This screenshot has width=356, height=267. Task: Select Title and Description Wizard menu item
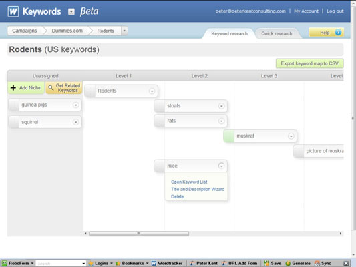[198, 189]
